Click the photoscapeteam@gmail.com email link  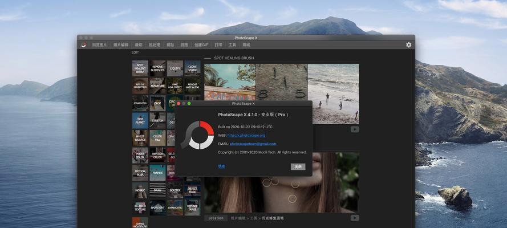click(253, 144)
